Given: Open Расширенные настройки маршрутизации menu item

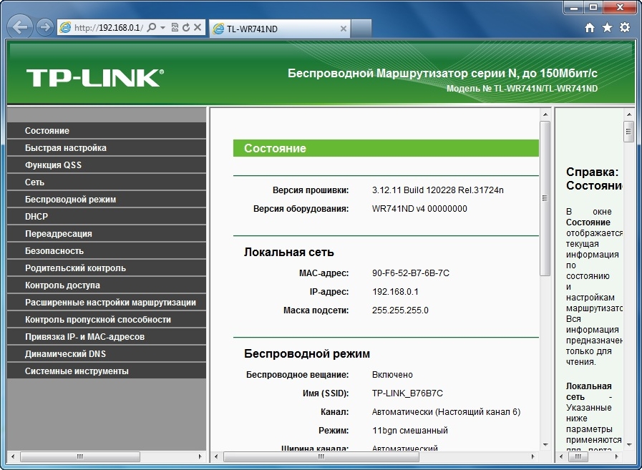Looking at the screenshot, I should tap(107, 303).
